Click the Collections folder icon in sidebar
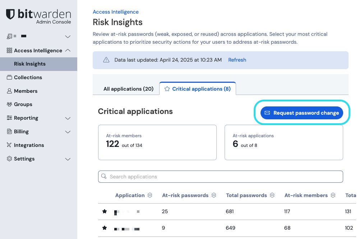 [x=9, y=77]
